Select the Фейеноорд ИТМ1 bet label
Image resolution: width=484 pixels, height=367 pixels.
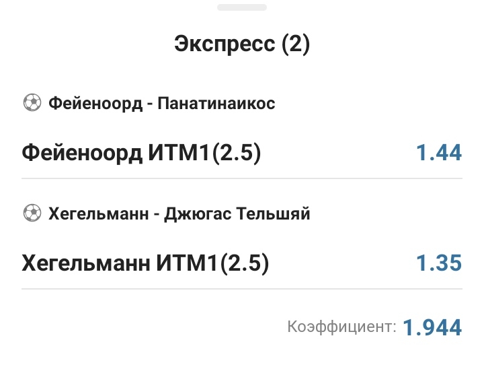116,153
